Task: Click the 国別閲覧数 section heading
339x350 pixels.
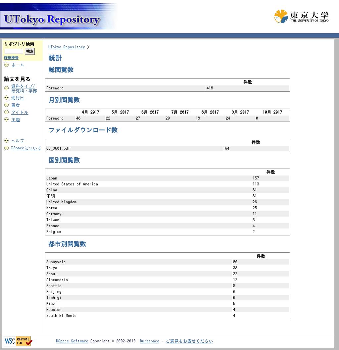Action: 64,160
